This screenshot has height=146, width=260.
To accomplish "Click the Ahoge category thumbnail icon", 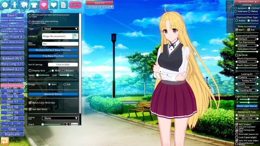I will pos(75,36).
